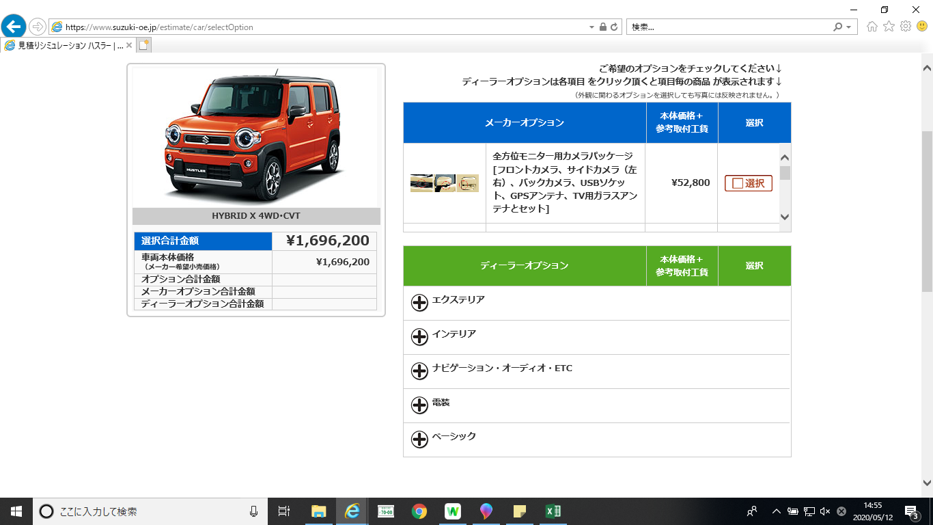The image size is (933, 525).
Task: Open the Windows Start menu
Action: (16, 511)
